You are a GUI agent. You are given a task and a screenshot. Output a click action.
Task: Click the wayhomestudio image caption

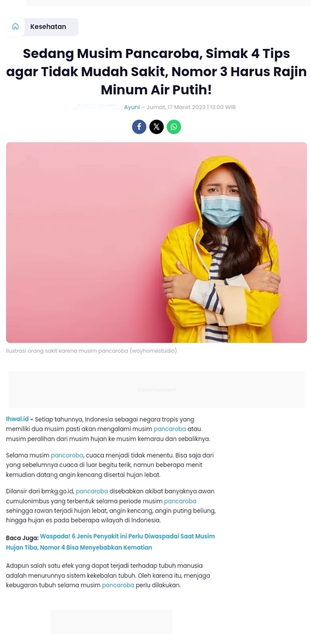(91, 351)
